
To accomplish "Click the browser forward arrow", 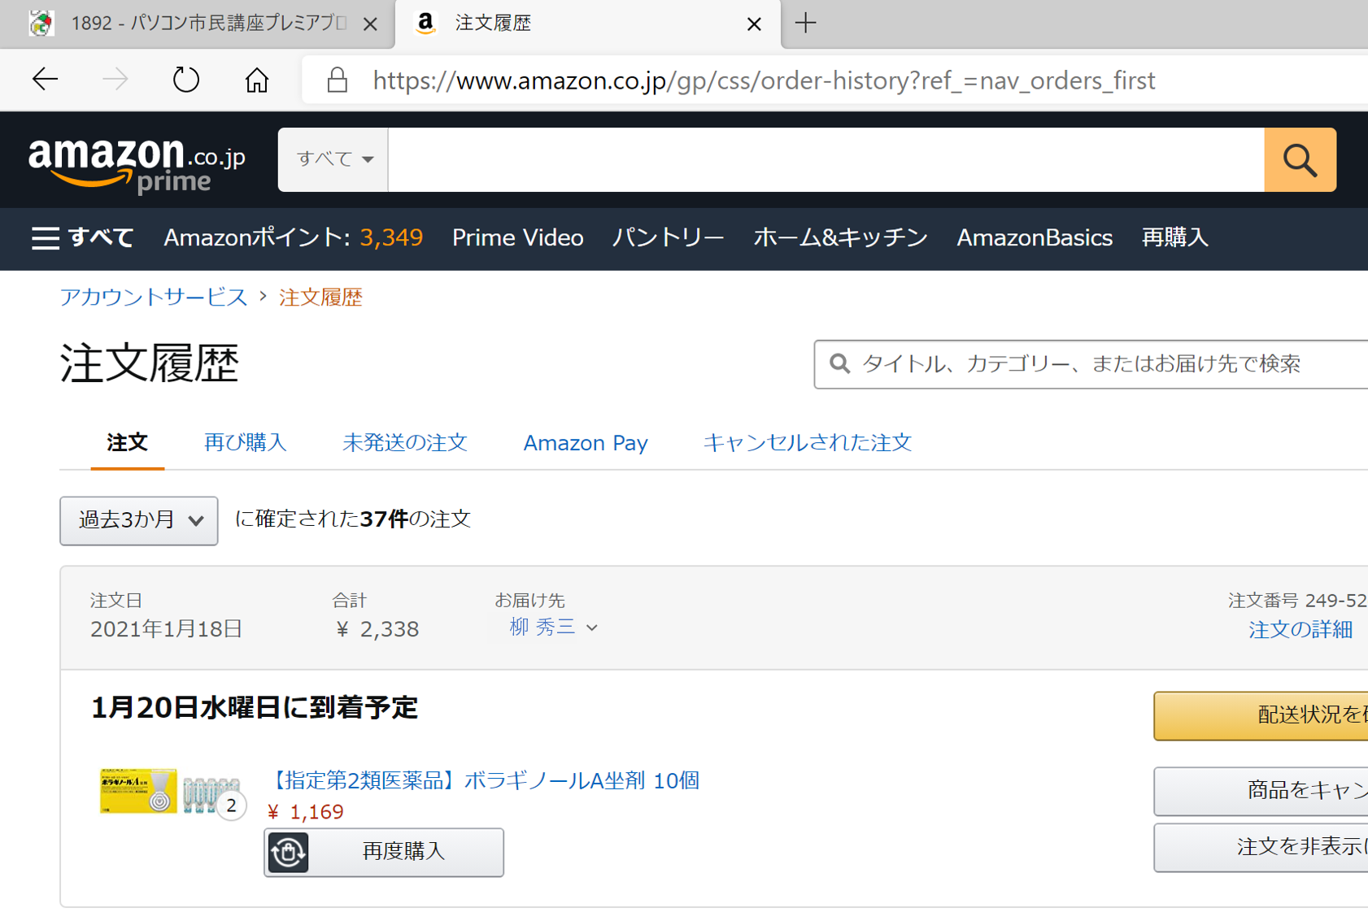I will 115,80.
